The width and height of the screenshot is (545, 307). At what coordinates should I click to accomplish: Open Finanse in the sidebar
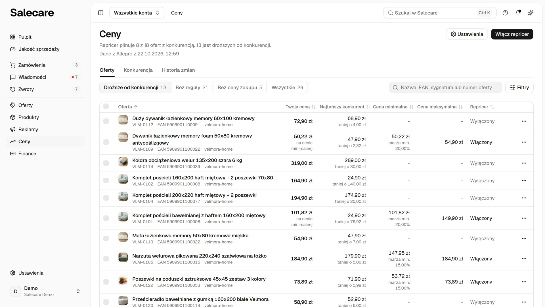(45, 153)
